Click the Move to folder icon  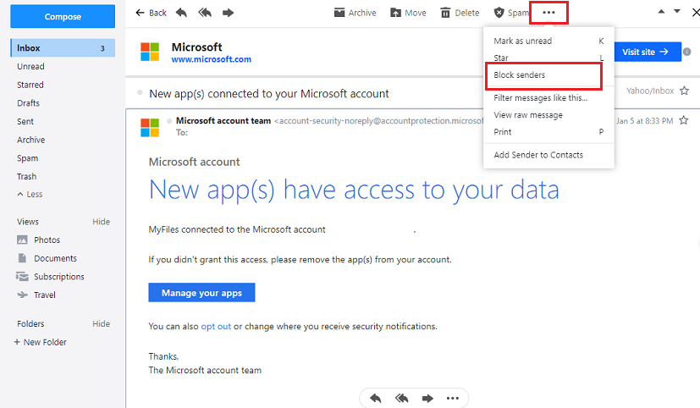[x=395, y=13]
